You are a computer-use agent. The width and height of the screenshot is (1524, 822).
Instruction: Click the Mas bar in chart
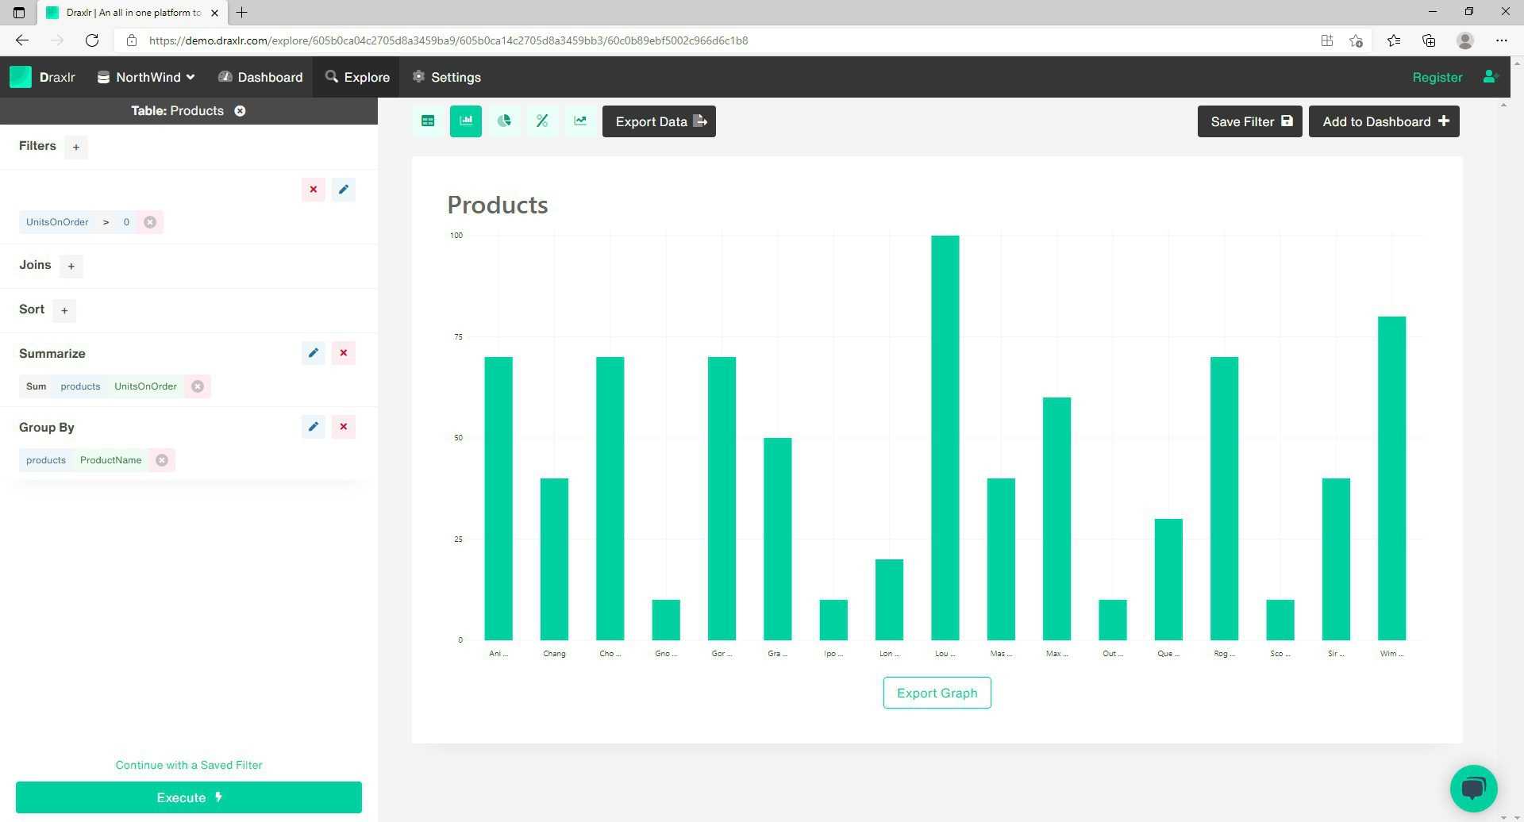click(x=1001, y=559)
